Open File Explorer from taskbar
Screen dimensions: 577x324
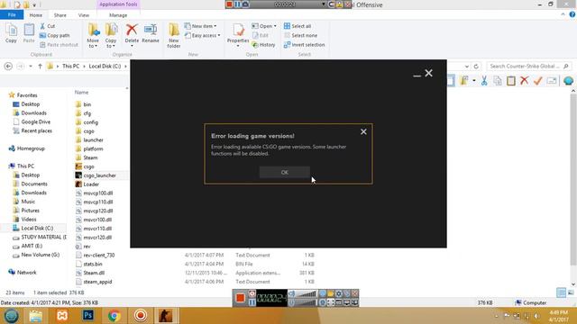click(x=36, y=316)
